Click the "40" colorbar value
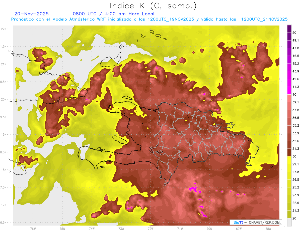Image resolution: width=301 pixels, height=232 pixels. click(294, 95)
